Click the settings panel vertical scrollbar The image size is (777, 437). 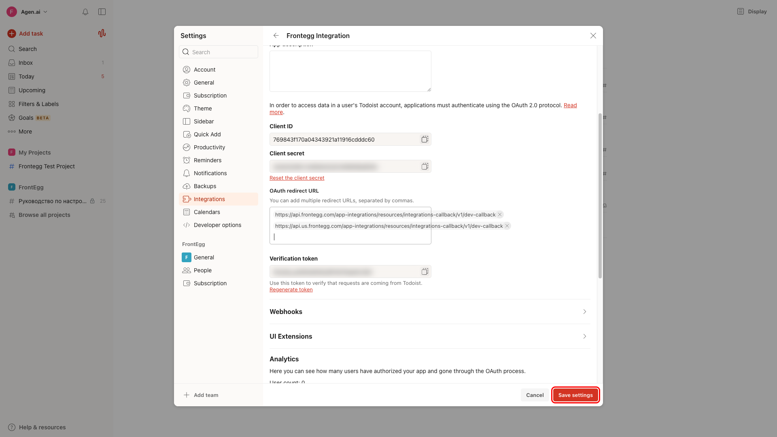(x=600, y=196)
